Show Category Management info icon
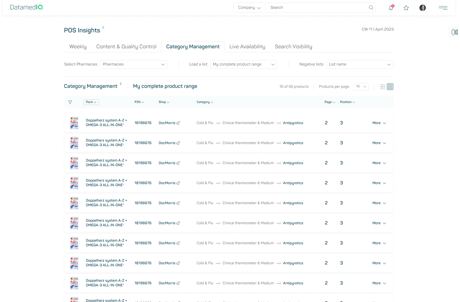Screen dimensions: 460x302 121,84
